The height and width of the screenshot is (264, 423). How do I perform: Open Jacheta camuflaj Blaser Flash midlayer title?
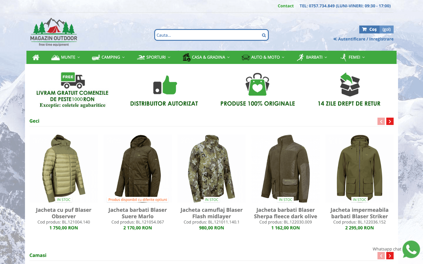click(x=211, y=213)
